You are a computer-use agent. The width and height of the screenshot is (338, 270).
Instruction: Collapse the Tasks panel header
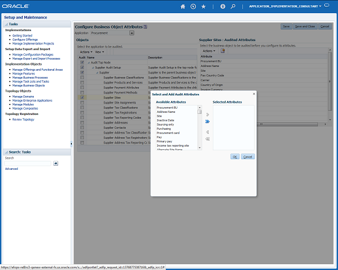point(6,24)
